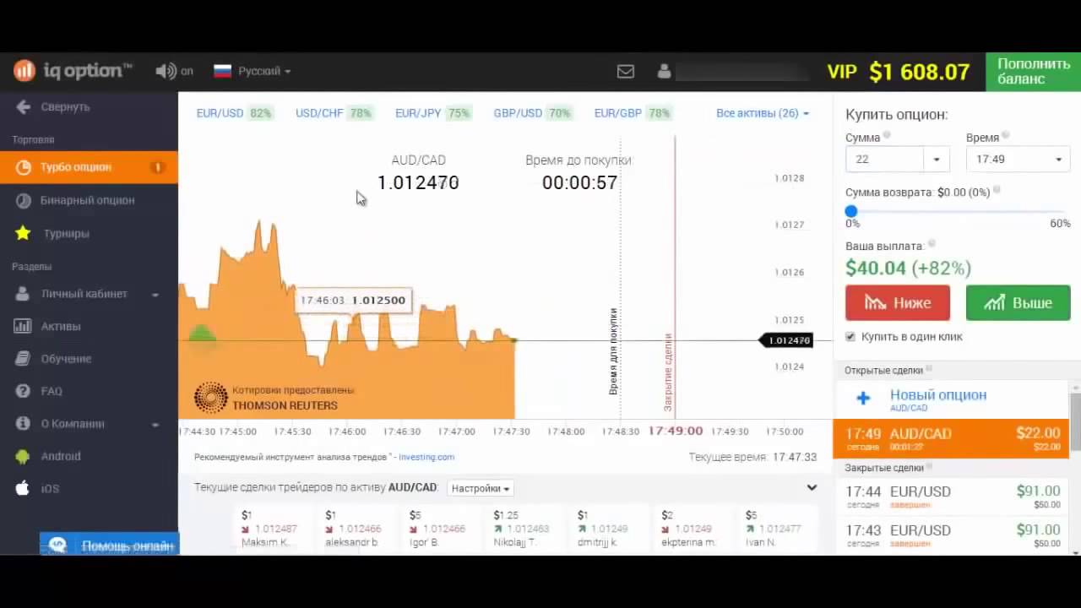Click the Ниже red button
Screen dimensions: 1081x608
pyautogui.click(x=898, y=302)
